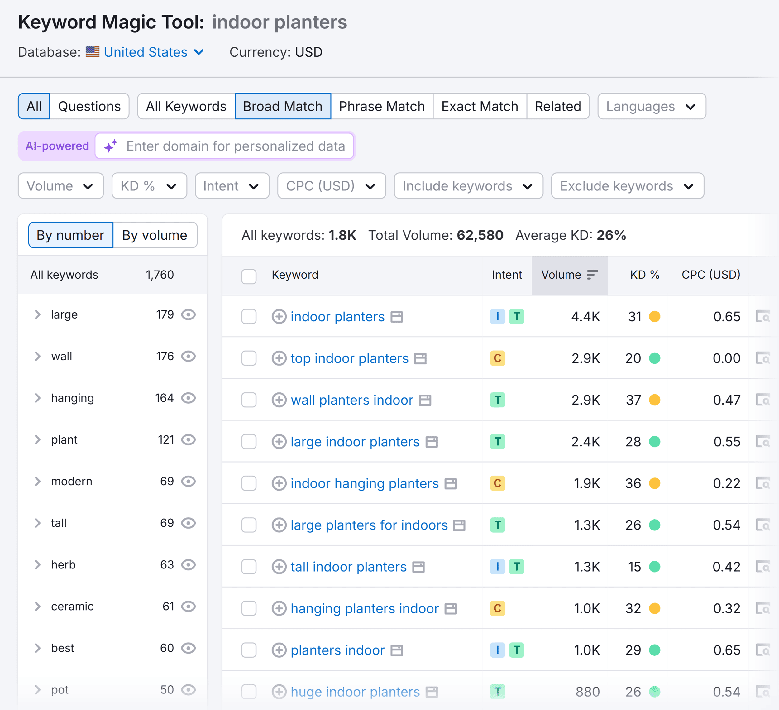Click the AI sparkle icon in the domain field
Viewport: 779px width, 710px height.
click(x=110, y=146)
